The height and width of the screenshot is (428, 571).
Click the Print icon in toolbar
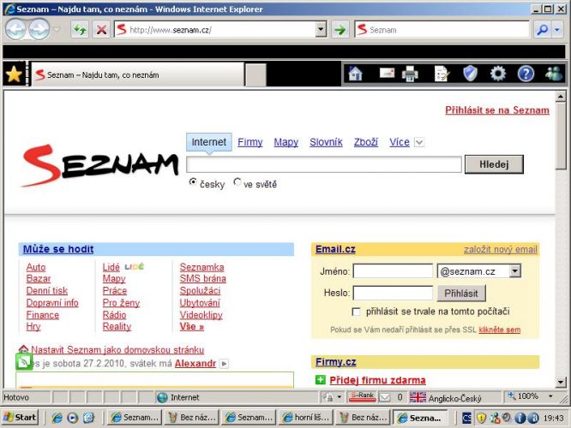pyautogui.click(x=410, y=74)
